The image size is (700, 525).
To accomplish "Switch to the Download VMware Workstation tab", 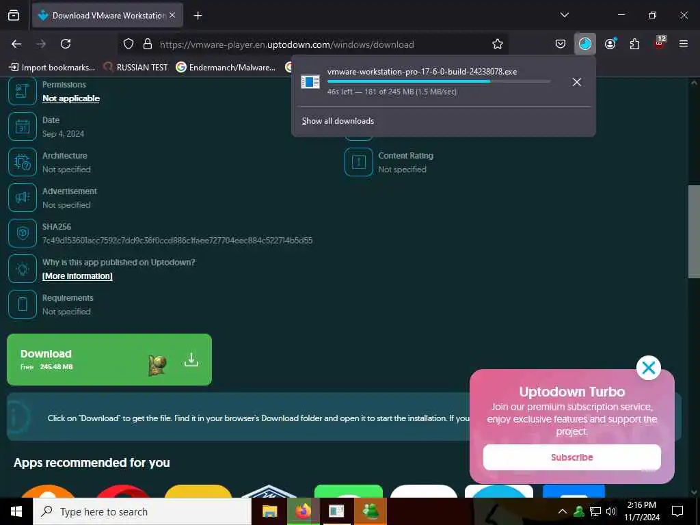I will tap(107, 16).
